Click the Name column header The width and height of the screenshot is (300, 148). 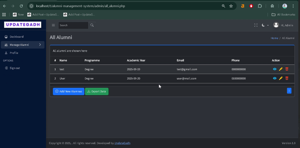click(x=63, y=60)
